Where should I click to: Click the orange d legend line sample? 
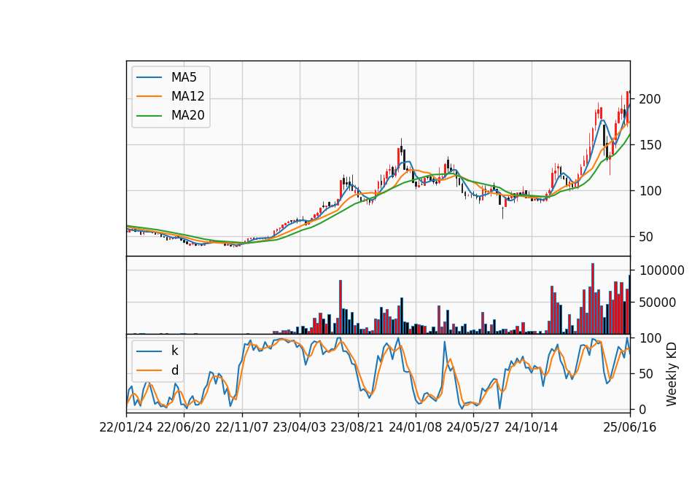(x=149, y=370)
